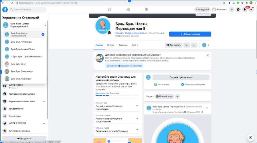Switch to Буль-Буль Чебоксары page
The width and height of the screenshot is (257, 143).
tap(24, 42)
